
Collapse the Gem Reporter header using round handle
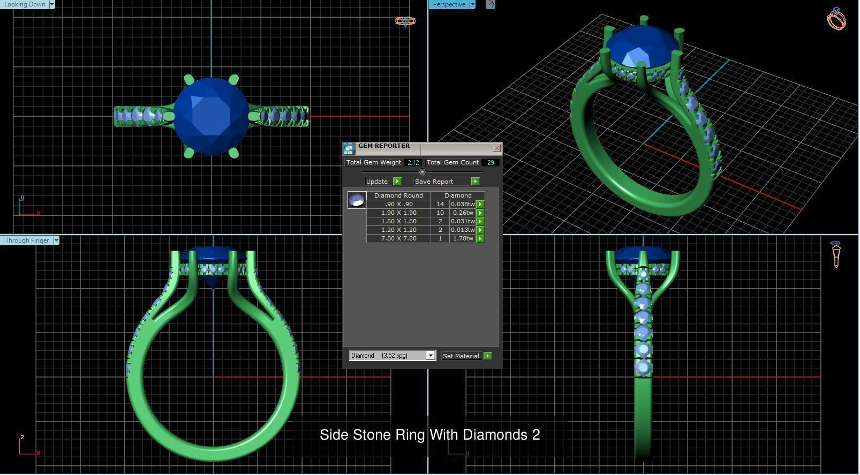423,172
